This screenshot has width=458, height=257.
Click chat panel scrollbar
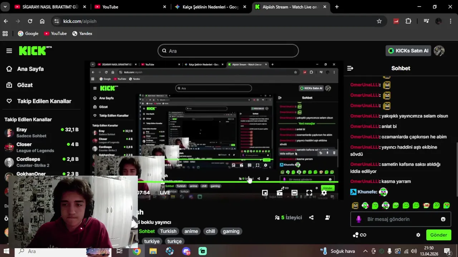(457, 170)
